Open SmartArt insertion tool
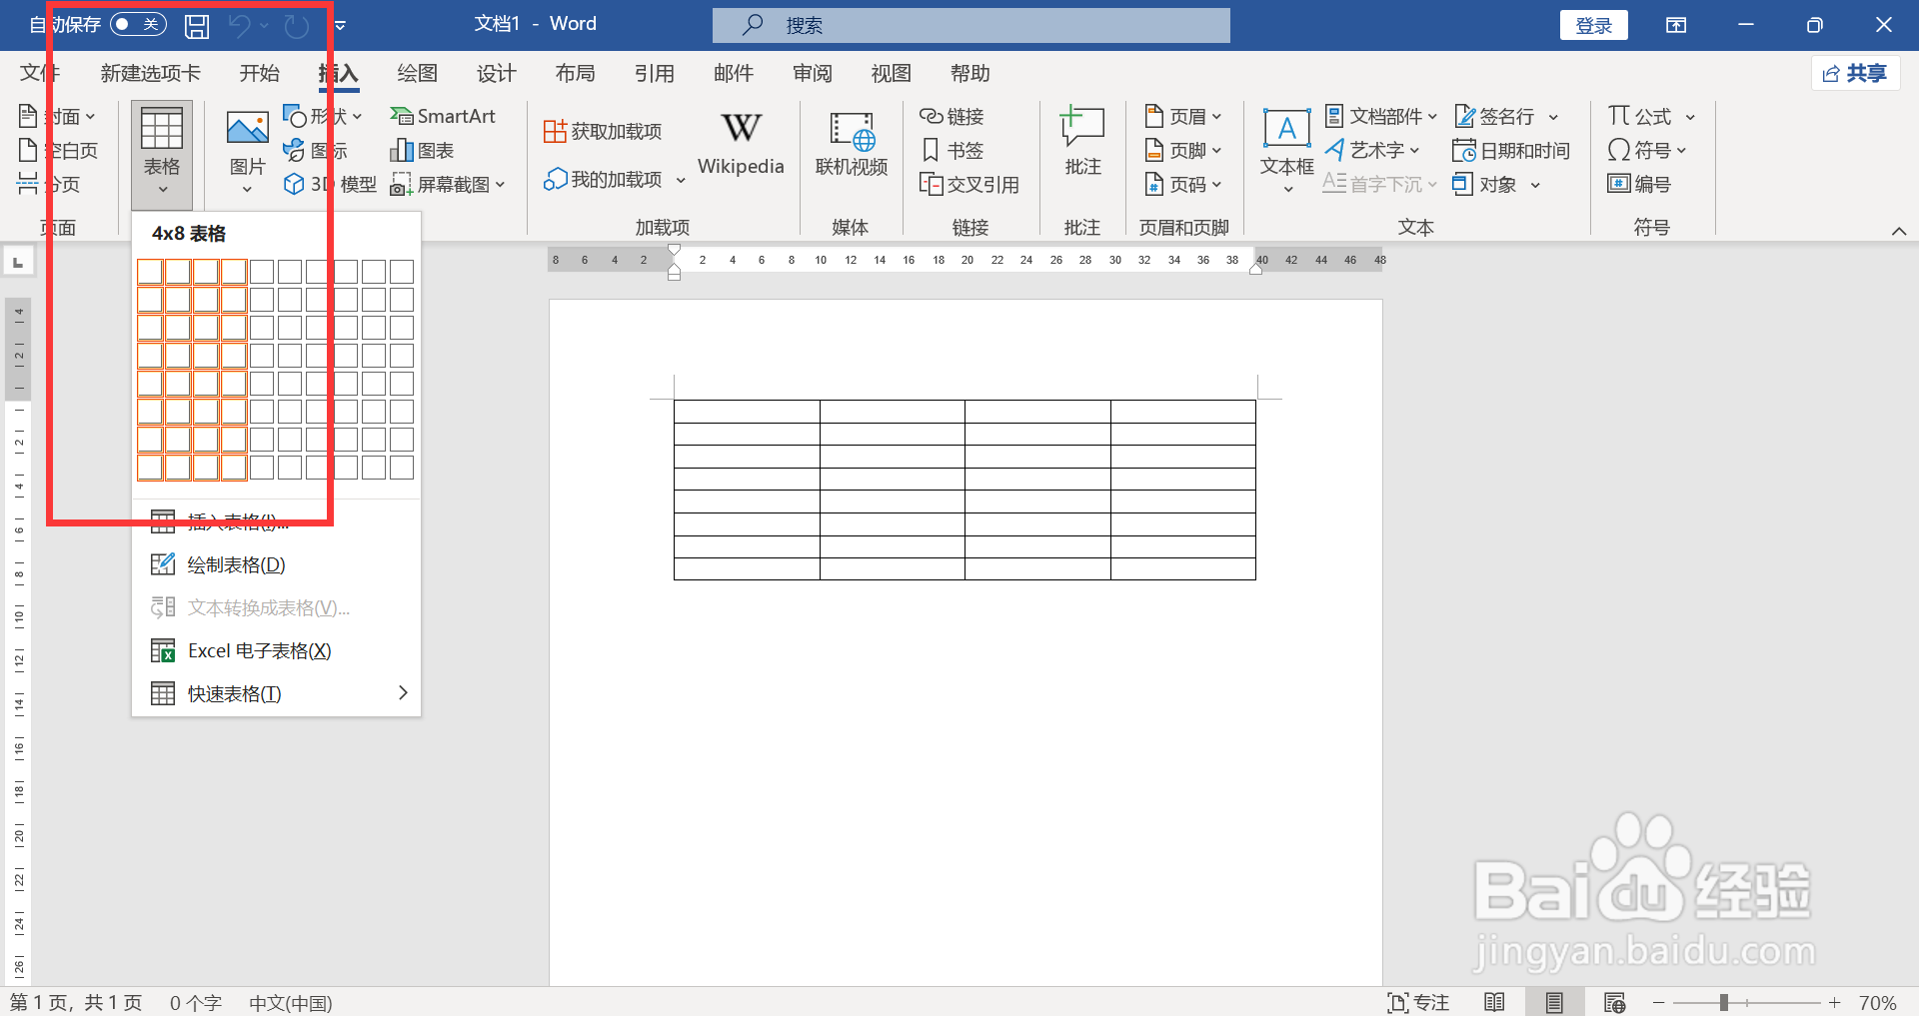 click(443, 115)
